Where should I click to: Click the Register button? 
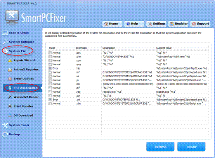(x=178, y=24)
